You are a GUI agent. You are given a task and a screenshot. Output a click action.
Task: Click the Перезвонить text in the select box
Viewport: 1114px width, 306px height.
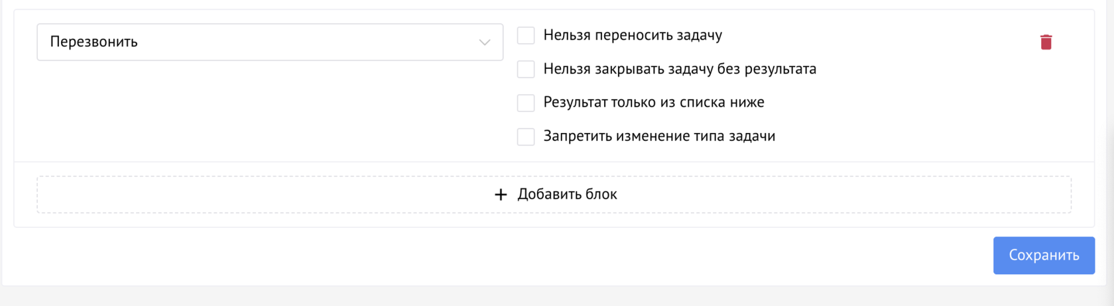(94, 42)
